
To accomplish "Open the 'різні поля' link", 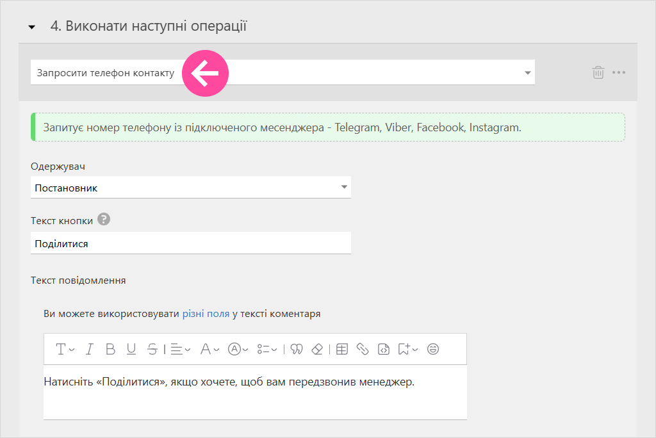I will pyautogui.click(x=206, y=314).
